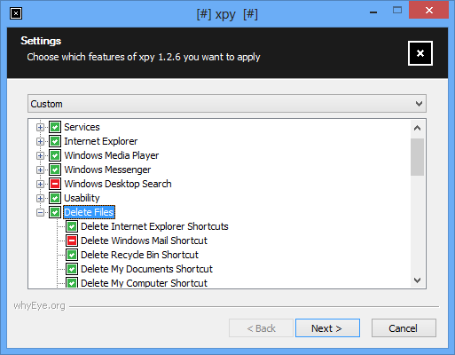Toggle the Usability checkbox
Viewport: 455px width, 355px height.
tap(55, 198)
